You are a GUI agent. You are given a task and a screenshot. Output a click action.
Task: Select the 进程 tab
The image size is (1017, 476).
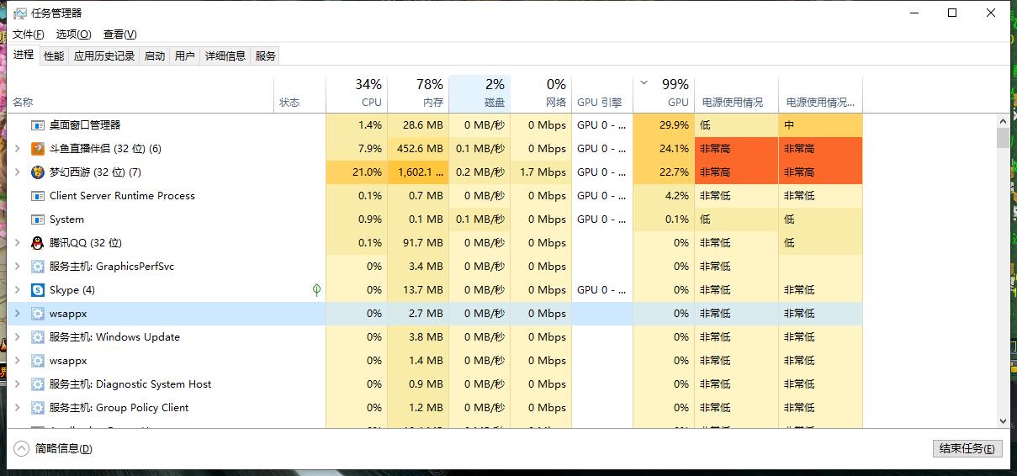coord(24,55)
